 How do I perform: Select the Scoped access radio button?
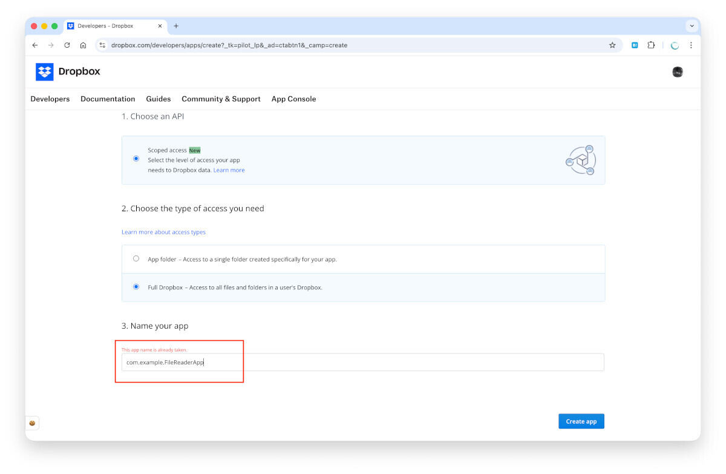coord(136,159)
